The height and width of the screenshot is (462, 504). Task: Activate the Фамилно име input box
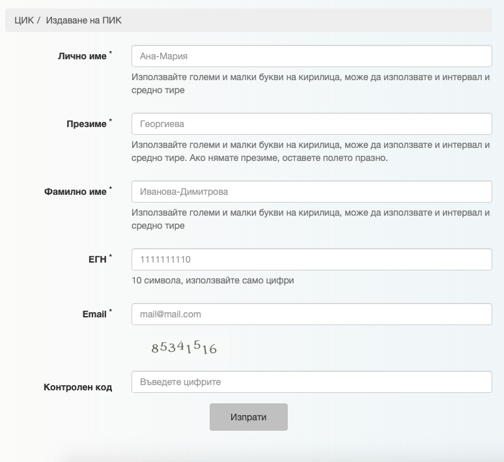tap(311, 192)
